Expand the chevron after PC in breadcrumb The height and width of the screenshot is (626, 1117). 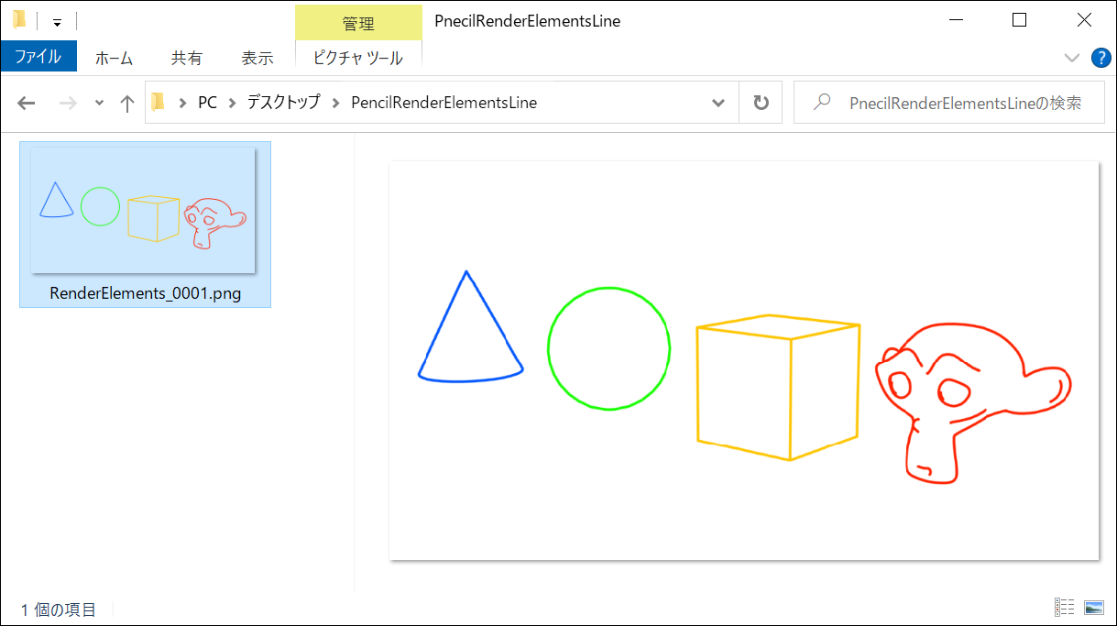233,103
